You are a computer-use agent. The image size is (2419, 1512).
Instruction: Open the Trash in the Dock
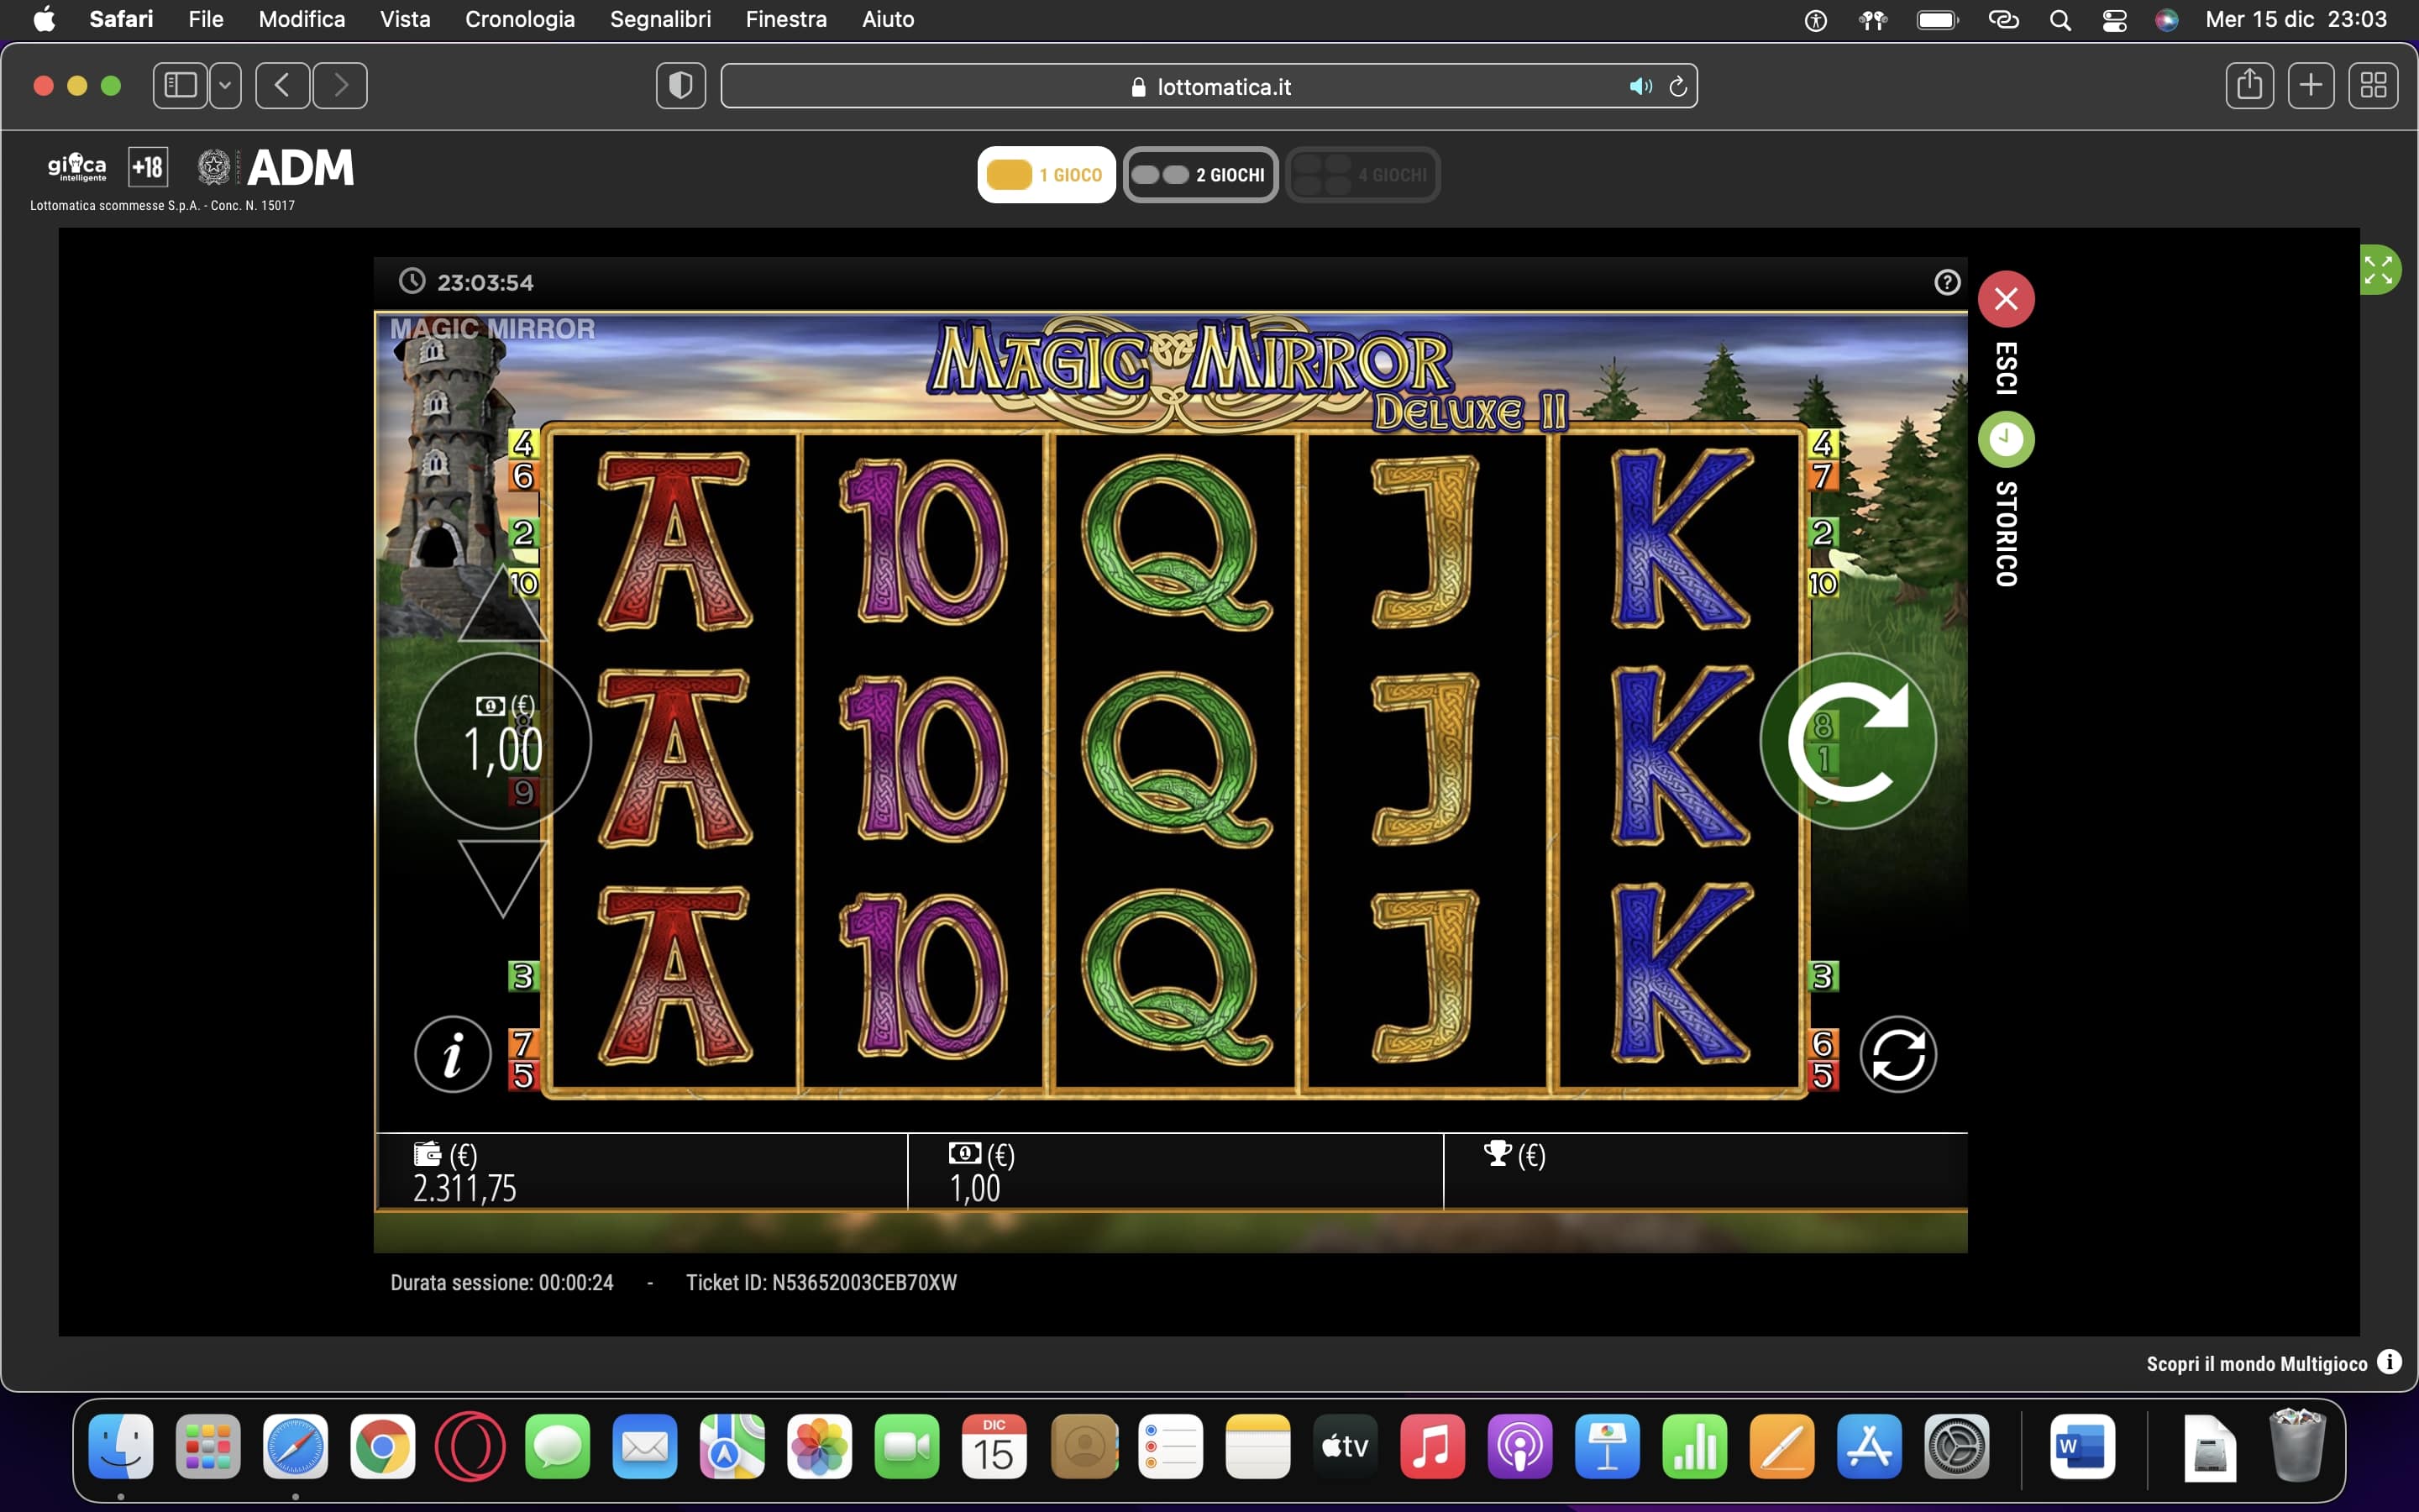2297,1447
